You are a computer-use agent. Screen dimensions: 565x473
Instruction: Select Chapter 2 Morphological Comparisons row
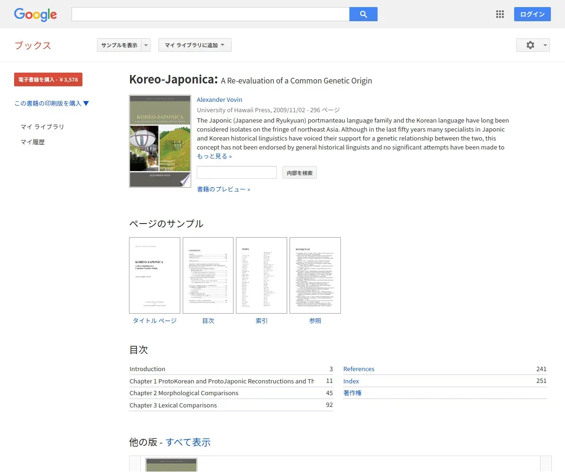coord(231,393)
